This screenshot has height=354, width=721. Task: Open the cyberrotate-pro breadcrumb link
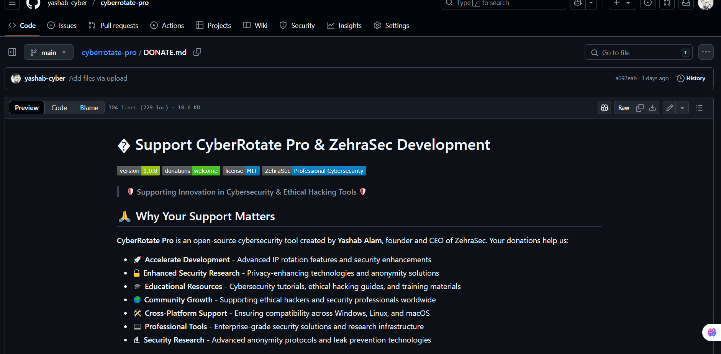pos(109,52)
